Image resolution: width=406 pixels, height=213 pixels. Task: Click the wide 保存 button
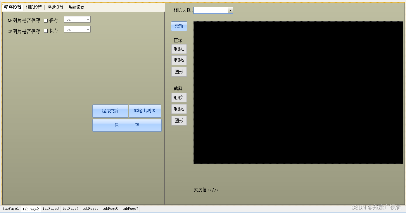pyautogui.click(x=127, y=125)
